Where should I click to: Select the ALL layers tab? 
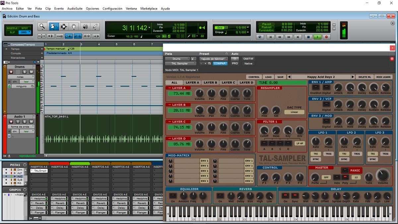click(x=174, y=82)
